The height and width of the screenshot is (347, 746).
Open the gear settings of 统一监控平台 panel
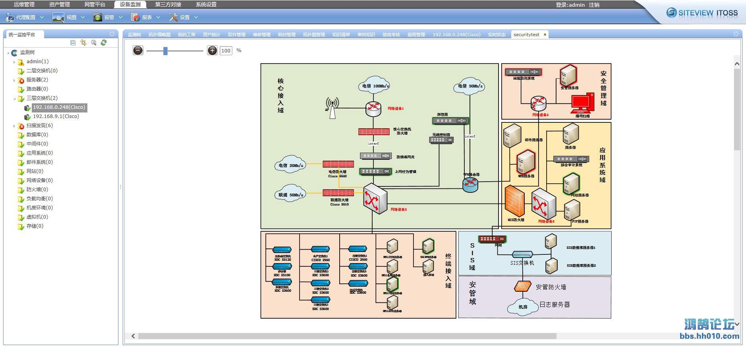[x=112, y=34]
